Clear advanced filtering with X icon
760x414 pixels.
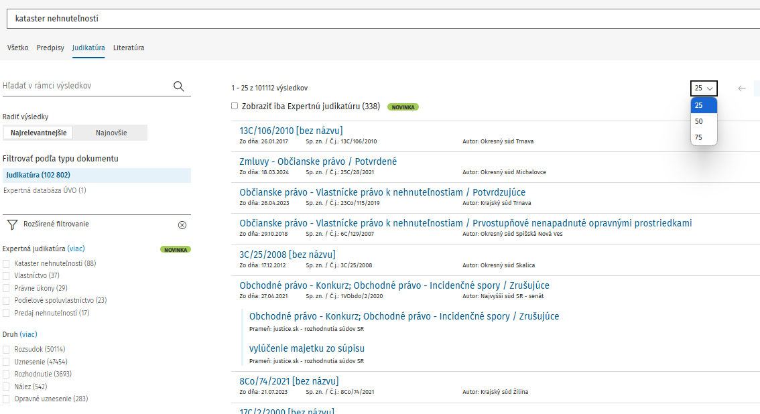click(182, 224)
